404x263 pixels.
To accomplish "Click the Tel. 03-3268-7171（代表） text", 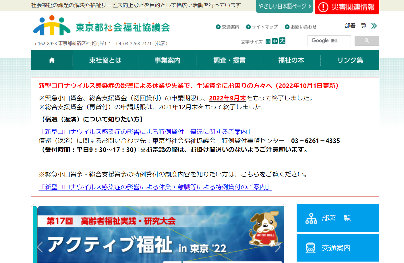I will pos(142,43).
